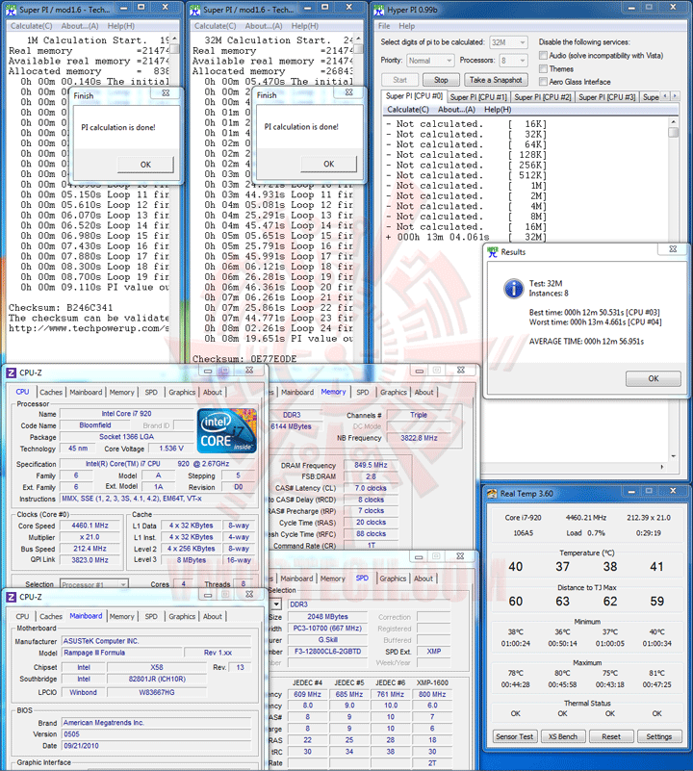The height and width of the screenshot is (771, 693).
Task: Click 32M Super PI log scrollbar up arrow
Action: pyautogui.click(x=359, y=39)
